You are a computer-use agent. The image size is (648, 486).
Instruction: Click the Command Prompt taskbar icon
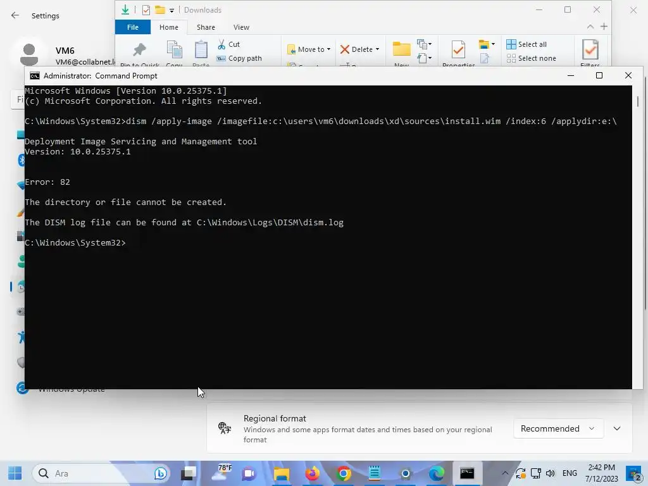coord(467,473)
